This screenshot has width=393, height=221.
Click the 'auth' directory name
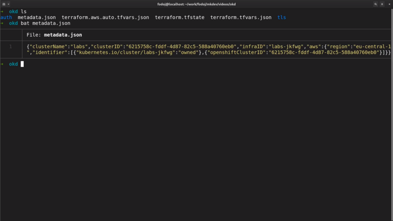pos(6,17)
